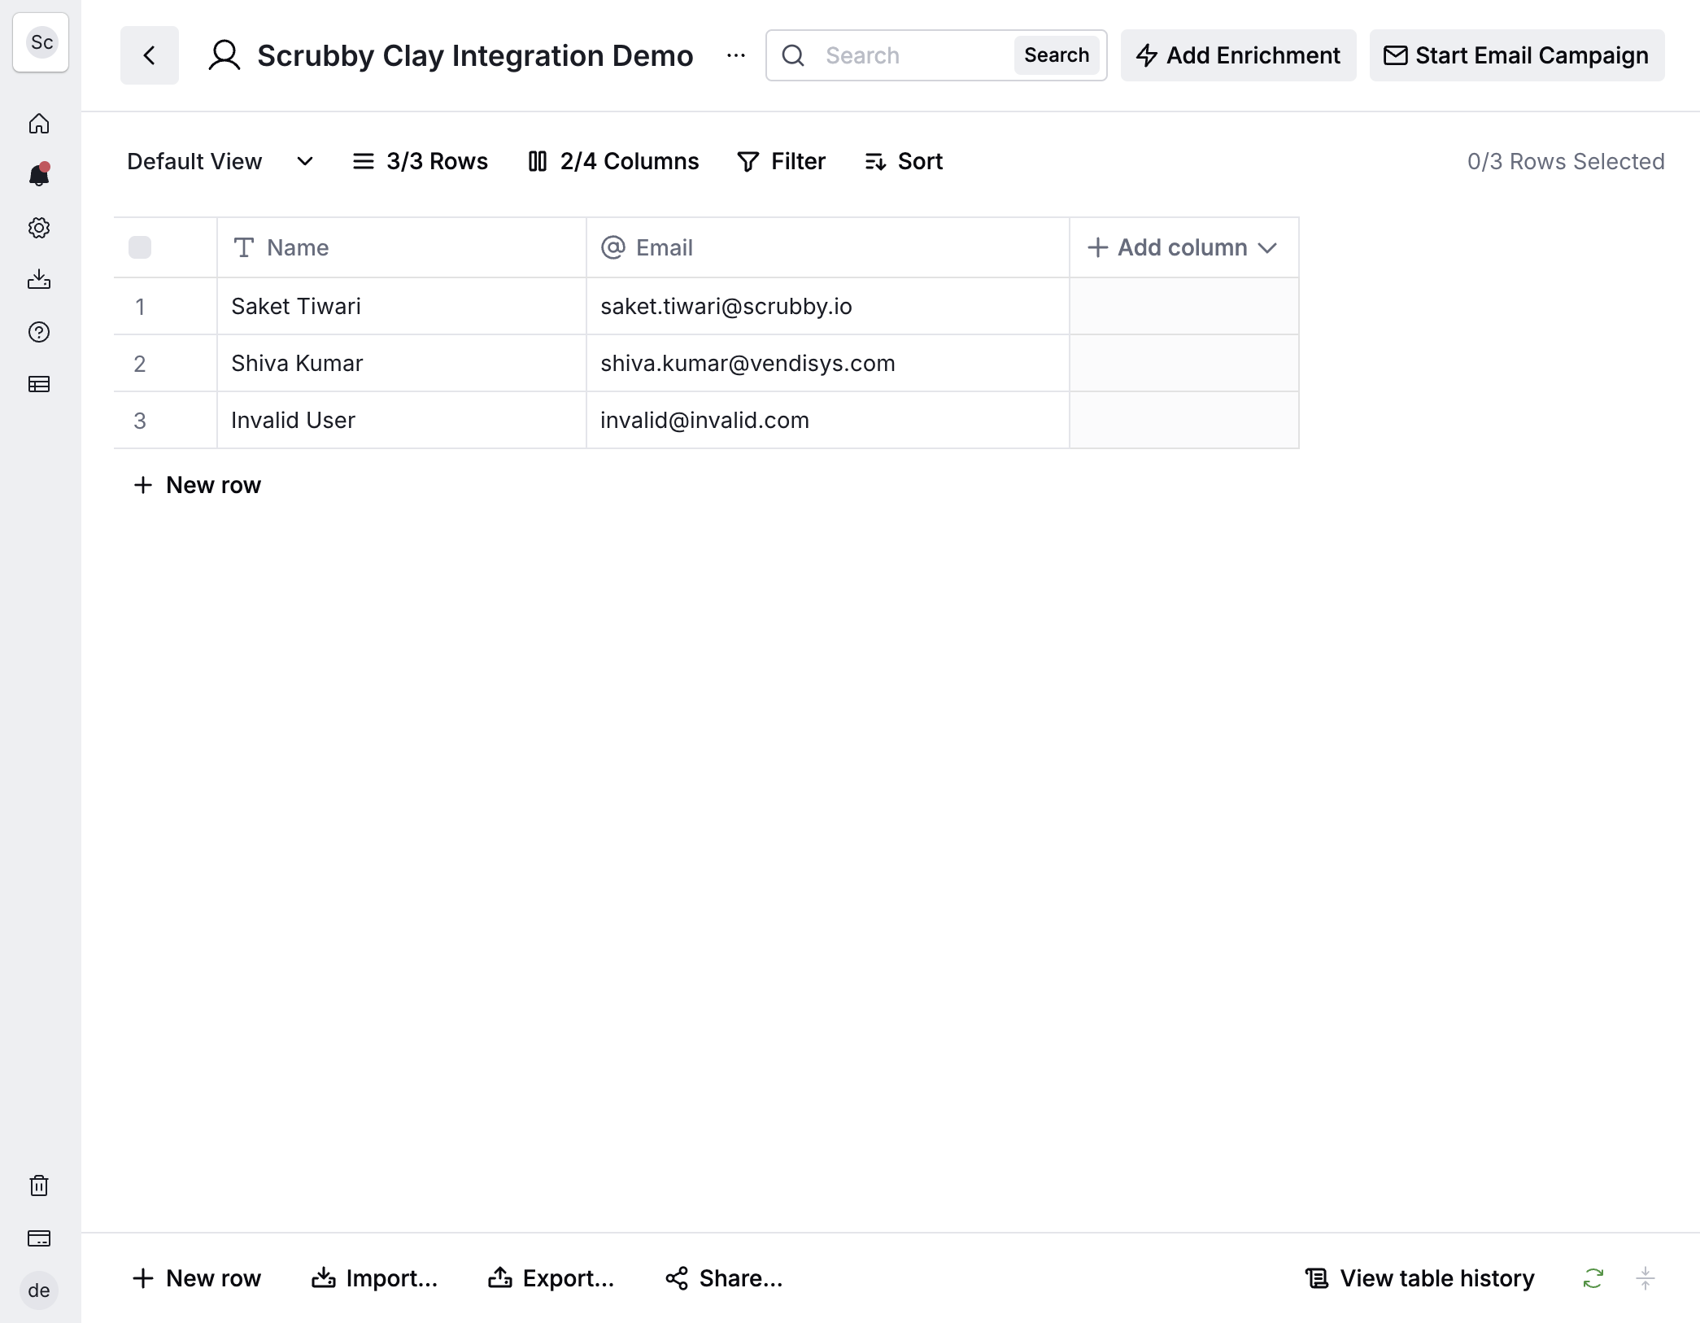1700x1323 pixels.
Task: Click Share... in the bottom bar
Action: tap(724, 1278)
